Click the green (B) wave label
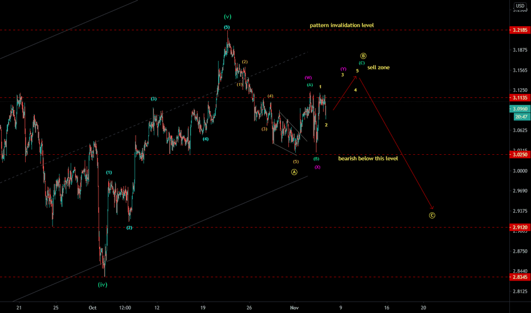This screenshot has height=313, width=531. click(x=316, y=159)
